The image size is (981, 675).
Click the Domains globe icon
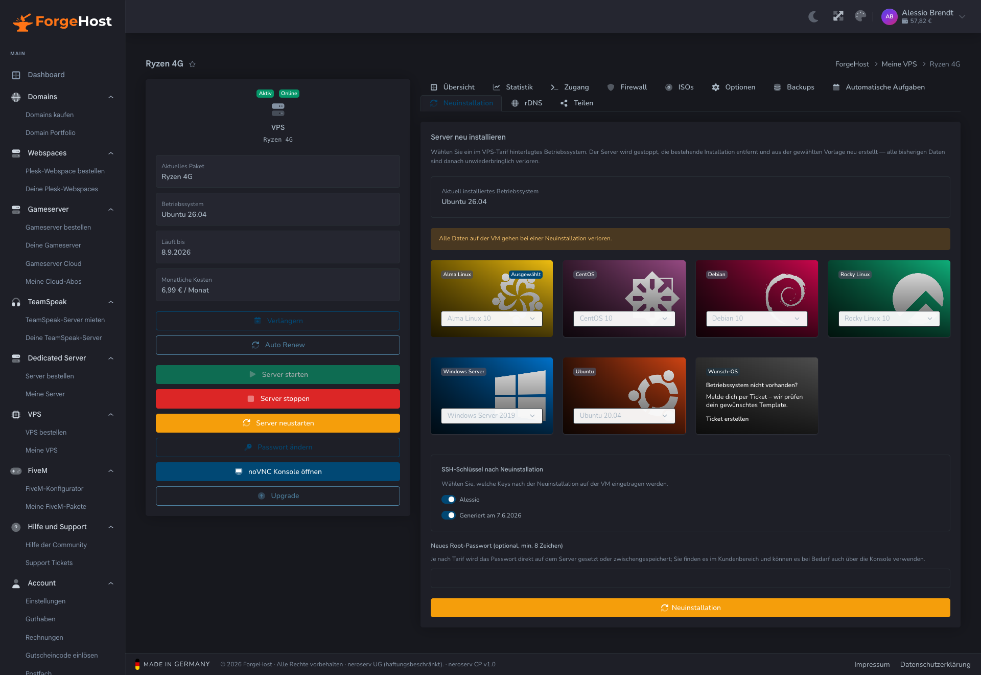[16, 97]
